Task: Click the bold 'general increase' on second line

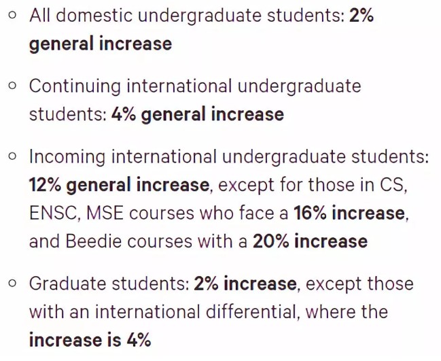Action: (101, 44)
